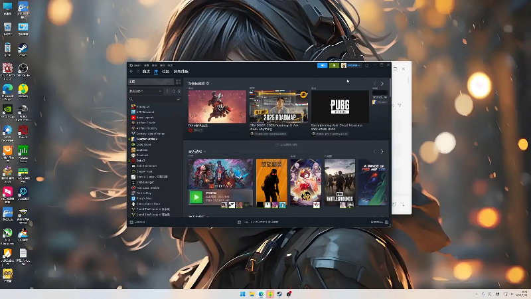Image resolution: width=531 pixels, height=299 pixels.
Task: Open the last menu bar item
Action: 170,65
